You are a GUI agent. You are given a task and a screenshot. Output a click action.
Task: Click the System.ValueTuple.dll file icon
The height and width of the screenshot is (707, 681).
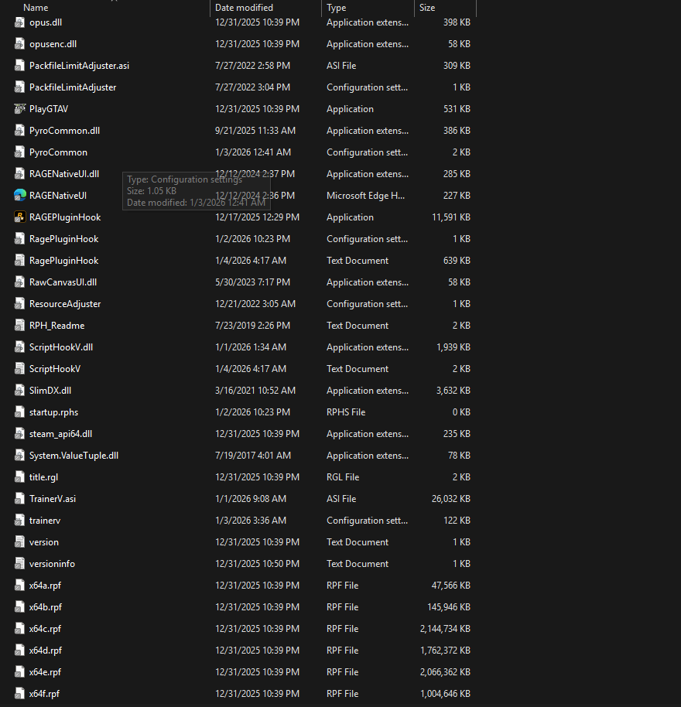click(x=19, y=455)
